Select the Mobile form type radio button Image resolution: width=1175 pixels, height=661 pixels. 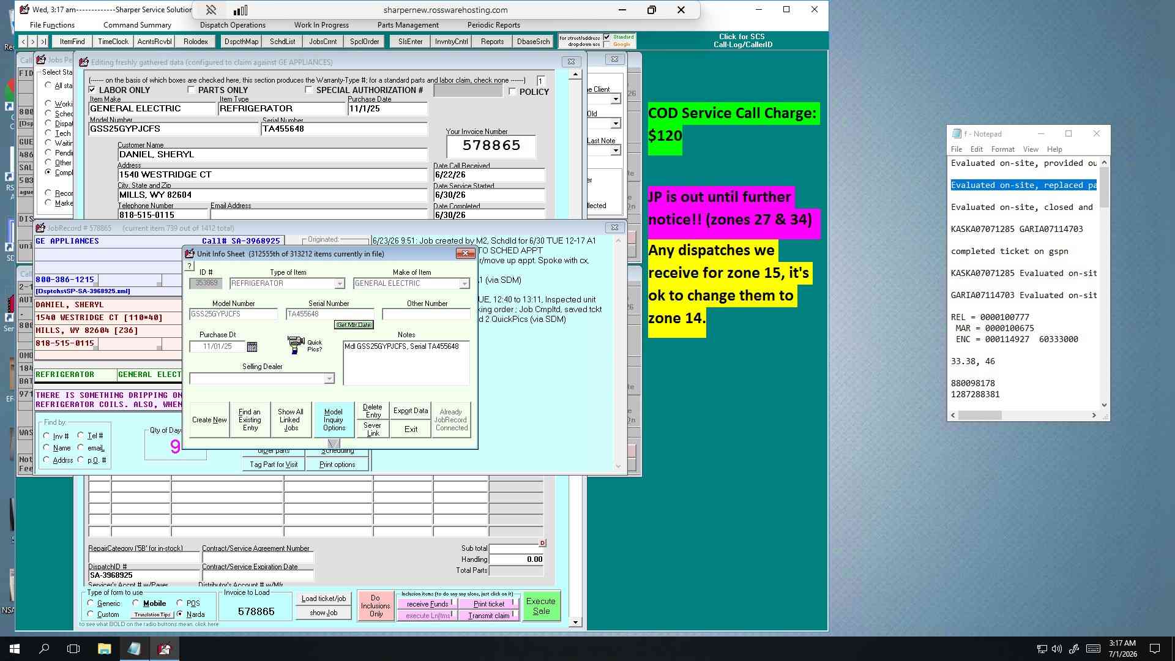click(x=136, y=603)
